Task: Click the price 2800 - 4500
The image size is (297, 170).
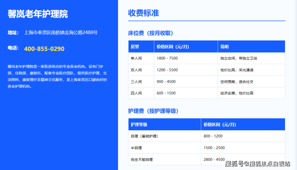Action: coord(214,160)
